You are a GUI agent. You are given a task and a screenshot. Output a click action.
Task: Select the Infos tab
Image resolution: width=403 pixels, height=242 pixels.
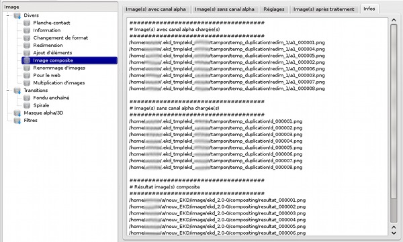pos(369,9)
